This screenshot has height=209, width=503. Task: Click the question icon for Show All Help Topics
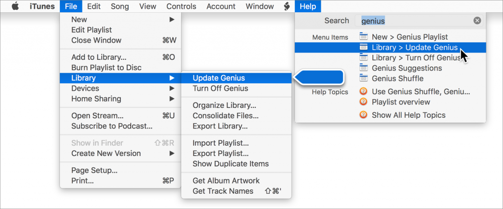click(x=363, y=115)
